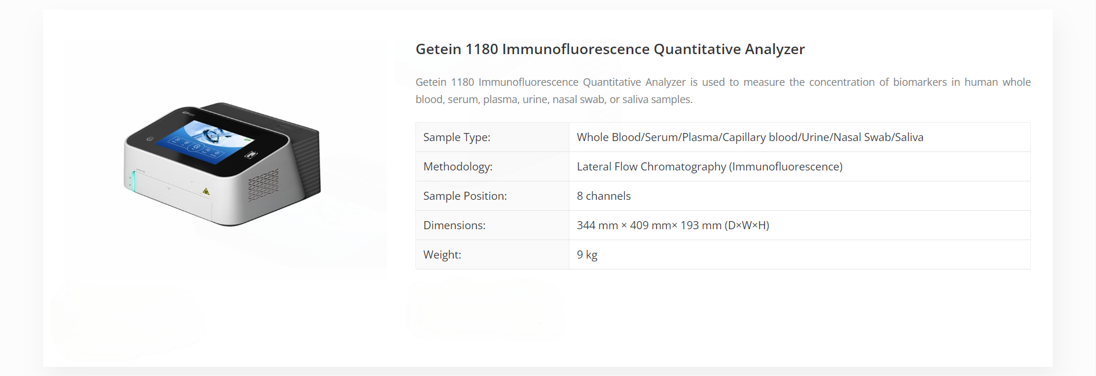
Task: Click the power button on device bezel
Action: pyautogui.click(x=150, y=139)
